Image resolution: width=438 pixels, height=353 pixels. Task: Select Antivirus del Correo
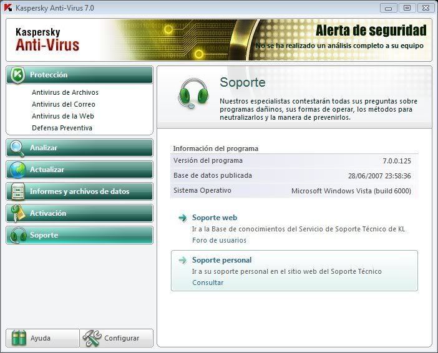62,104
